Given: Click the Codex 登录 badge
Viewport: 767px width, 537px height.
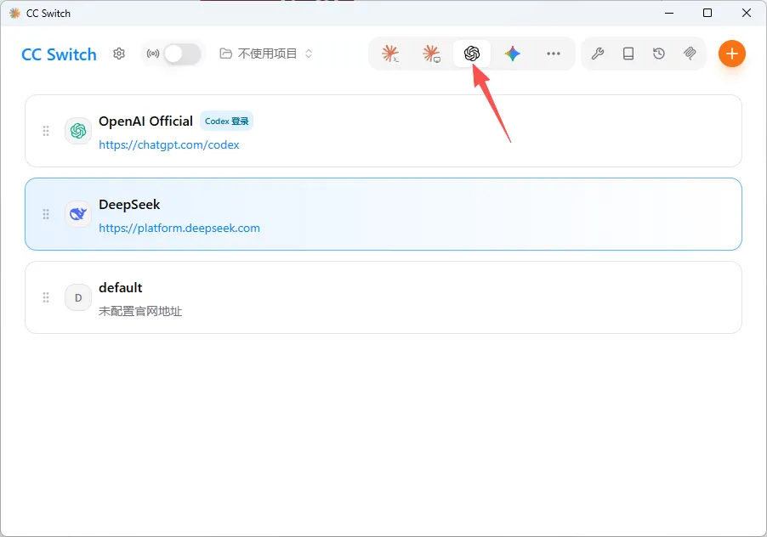Looking at the screenshot, I should click(x=226, y=121).
